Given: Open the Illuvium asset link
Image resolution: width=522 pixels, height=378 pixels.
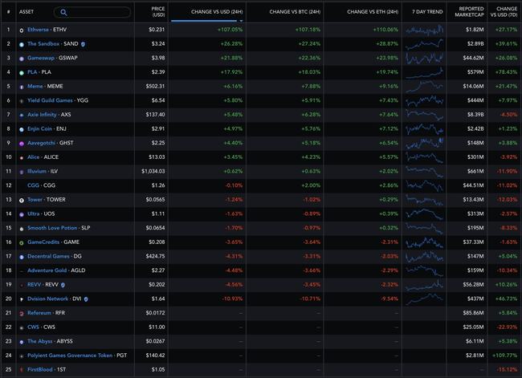Looking at the screenshot, I should click(37, 171).
